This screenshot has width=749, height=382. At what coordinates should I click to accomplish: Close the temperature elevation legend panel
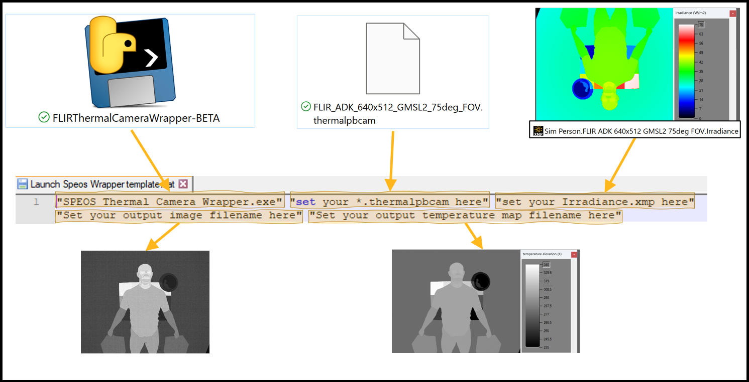tap(574, 255)
